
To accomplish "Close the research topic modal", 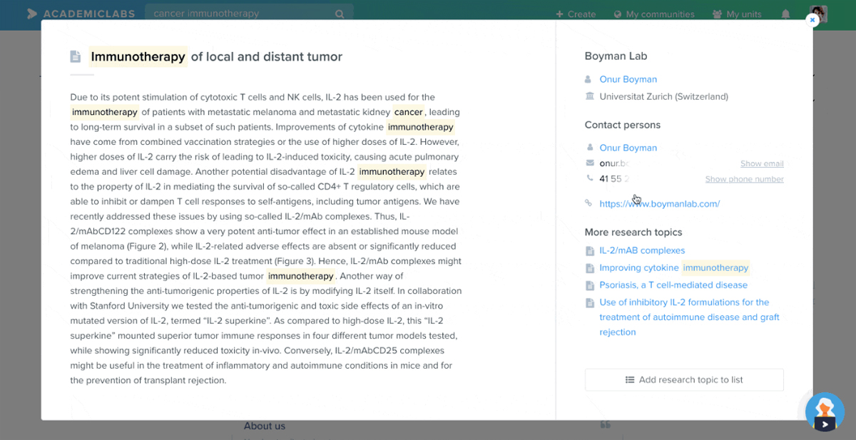I will 812,20.
